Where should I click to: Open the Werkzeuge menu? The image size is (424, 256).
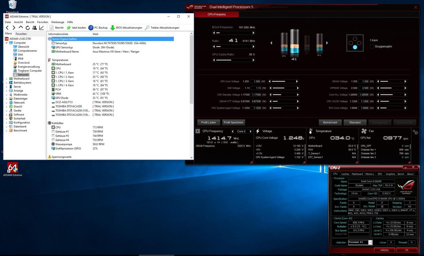coord(58,22)
